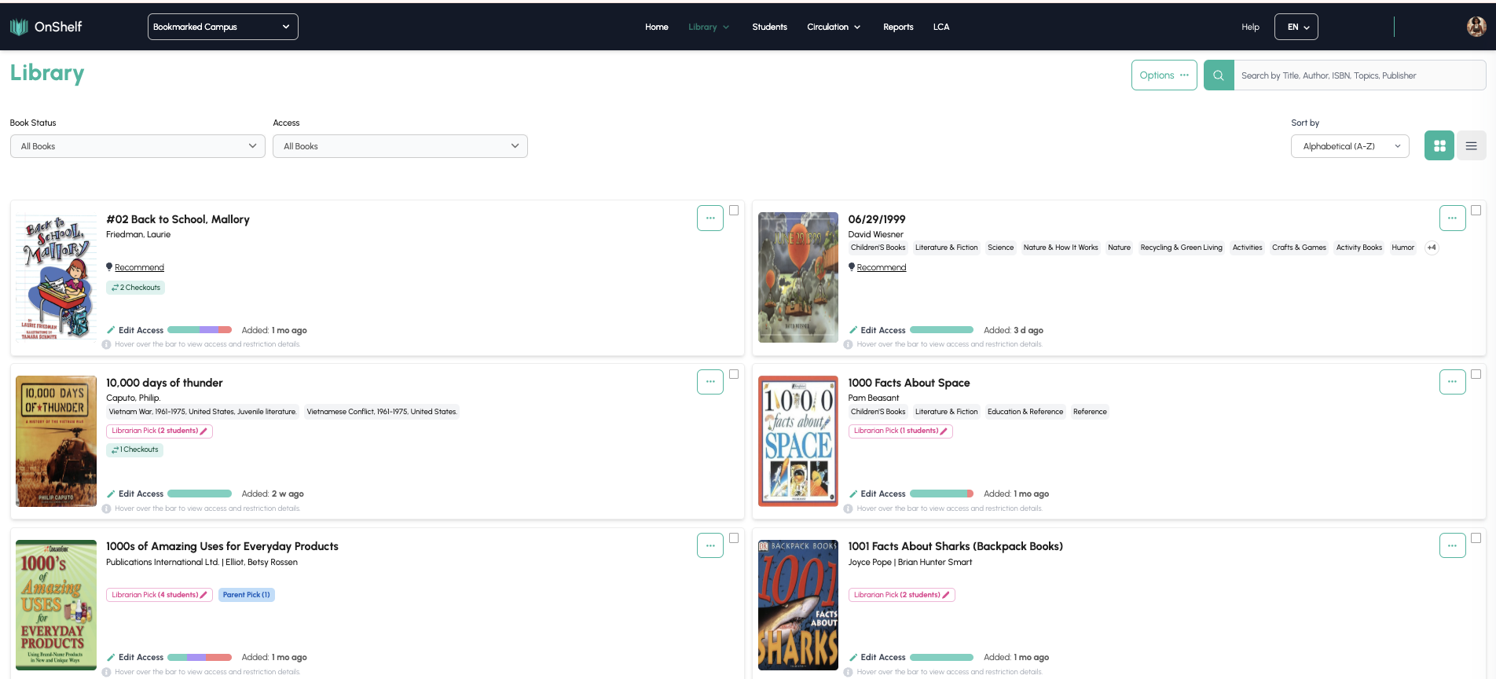Expand the Book Status dropdown

tap(137, 146)
